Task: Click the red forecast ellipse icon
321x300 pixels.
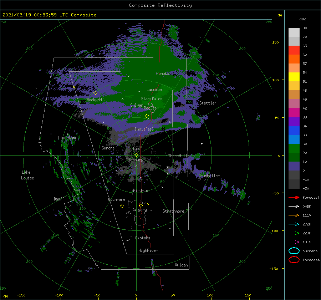Action: 294,260
